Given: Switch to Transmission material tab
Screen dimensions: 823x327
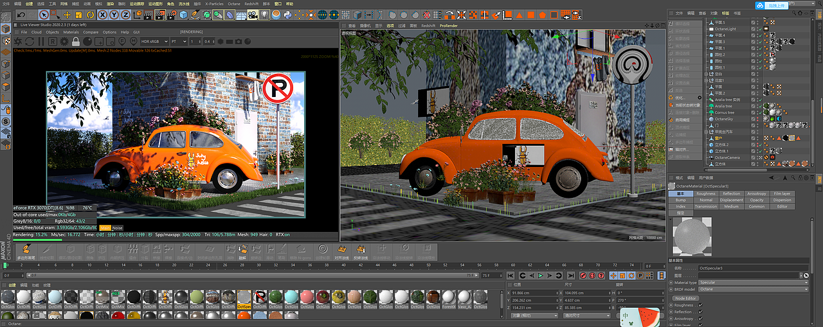Looking at the screenshot, I should 706,206.
